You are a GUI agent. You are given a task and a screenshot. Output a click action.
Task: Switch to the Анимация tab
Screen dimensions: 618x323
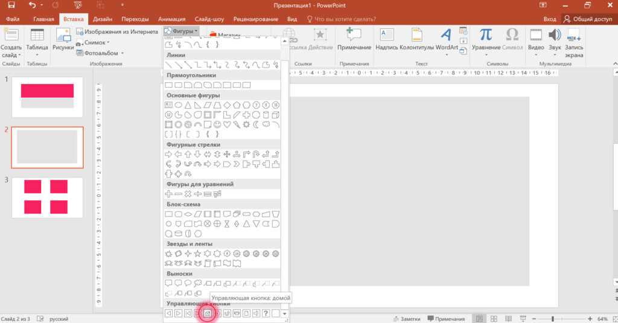192,19
